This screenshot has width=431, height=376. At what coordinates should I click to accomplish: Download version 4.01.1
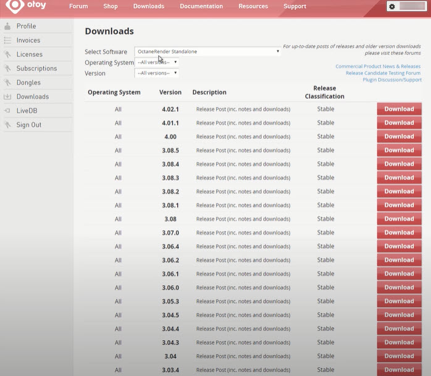click(x=399, y=123)
